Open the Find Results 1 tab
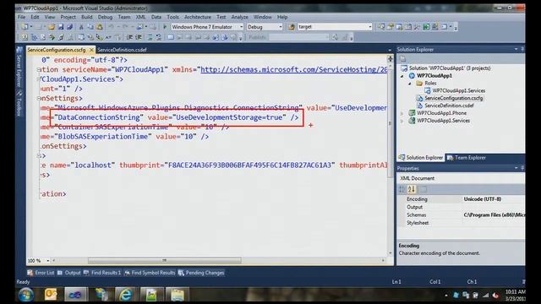Viewport: 541px width, 304px height. tap(102, 273)
